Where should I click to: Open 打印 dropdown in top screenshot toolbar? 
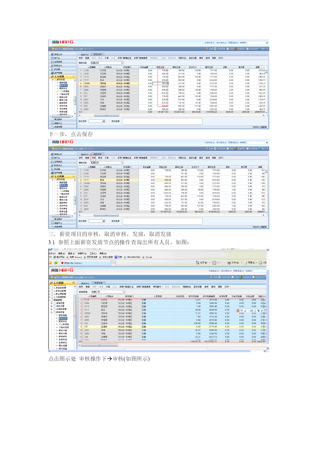pyautogui.click(x=221, y=58)
